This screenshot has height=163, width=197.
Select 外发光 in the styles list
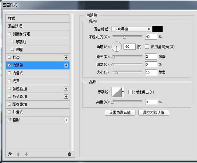coord(18,112)
